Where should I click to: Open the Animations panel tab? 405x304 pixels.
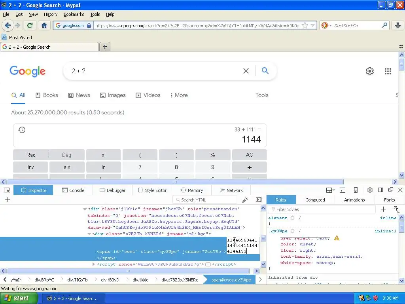point(354,200)
